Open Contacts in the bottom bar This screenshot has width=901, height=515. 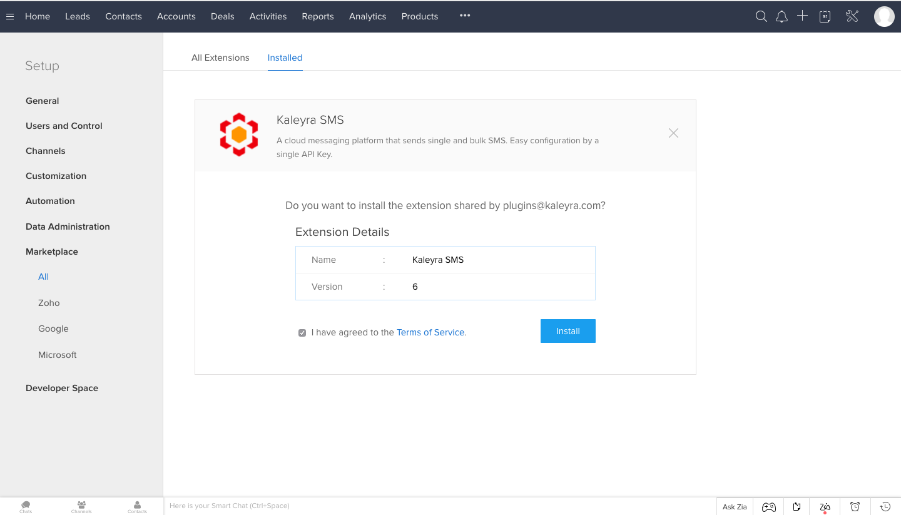point(137,507)
